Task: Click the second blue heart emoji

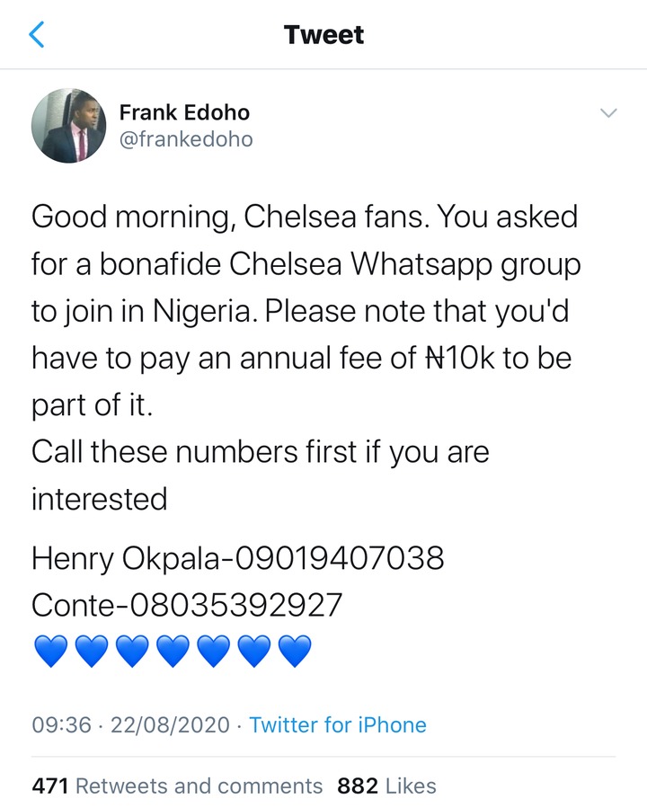Action: [x=91, y=651]
